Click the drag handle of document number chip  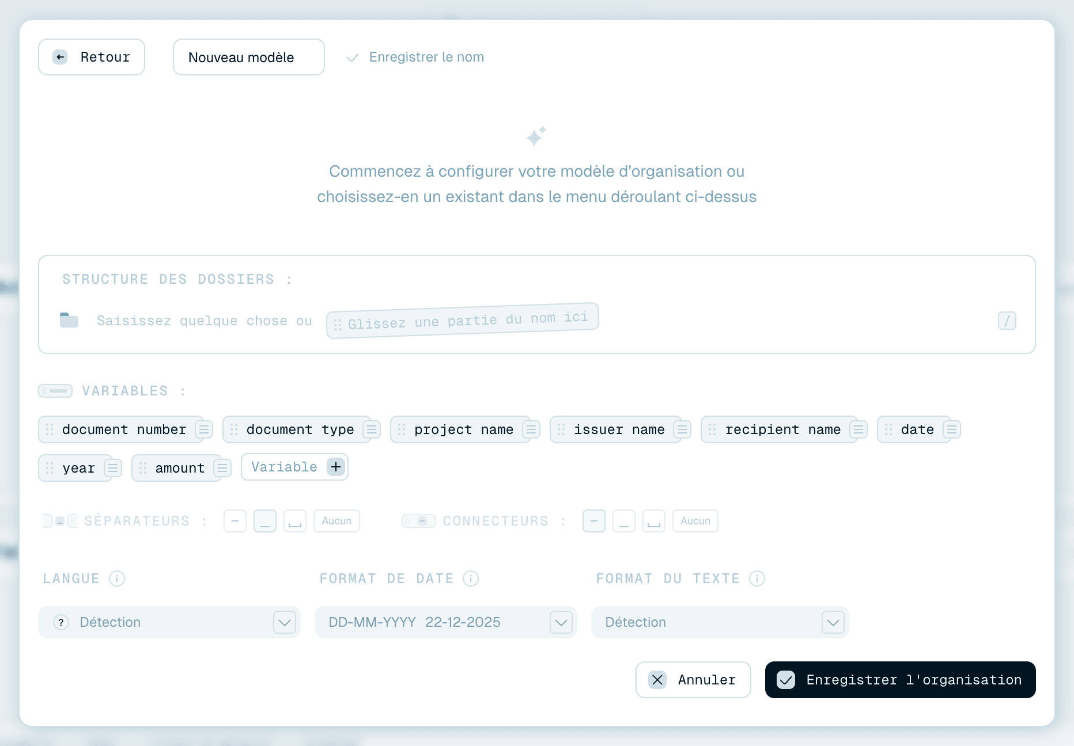pos(50,429)
